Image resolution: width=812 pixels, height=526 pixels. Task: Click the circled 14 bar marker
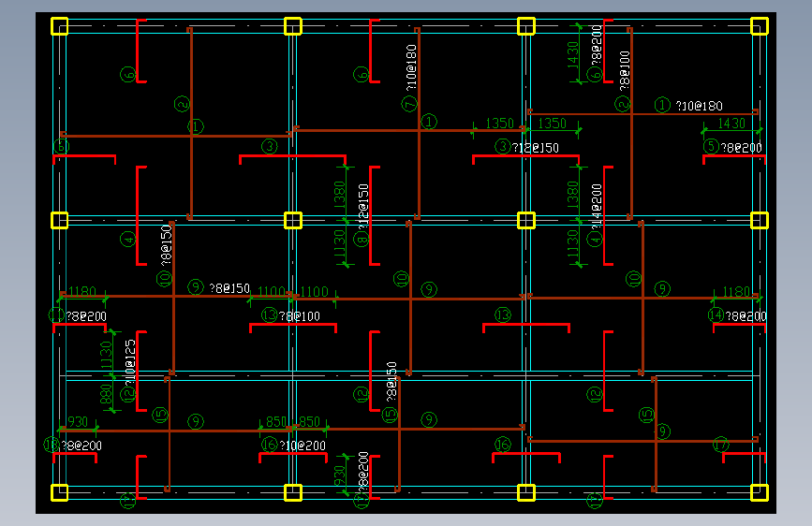click(716, 314)
